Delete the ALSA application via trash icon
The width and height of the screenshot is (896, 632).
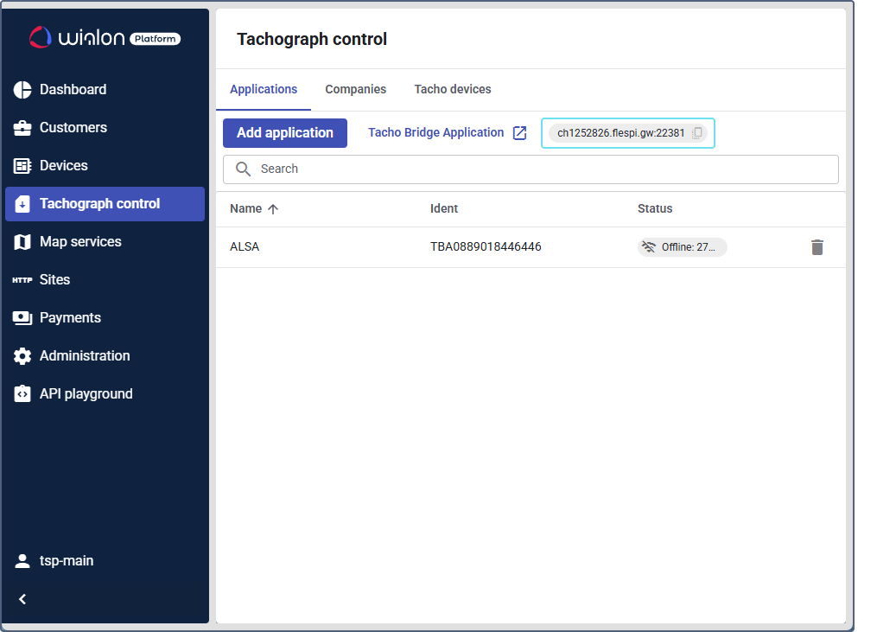coord(817,247)
